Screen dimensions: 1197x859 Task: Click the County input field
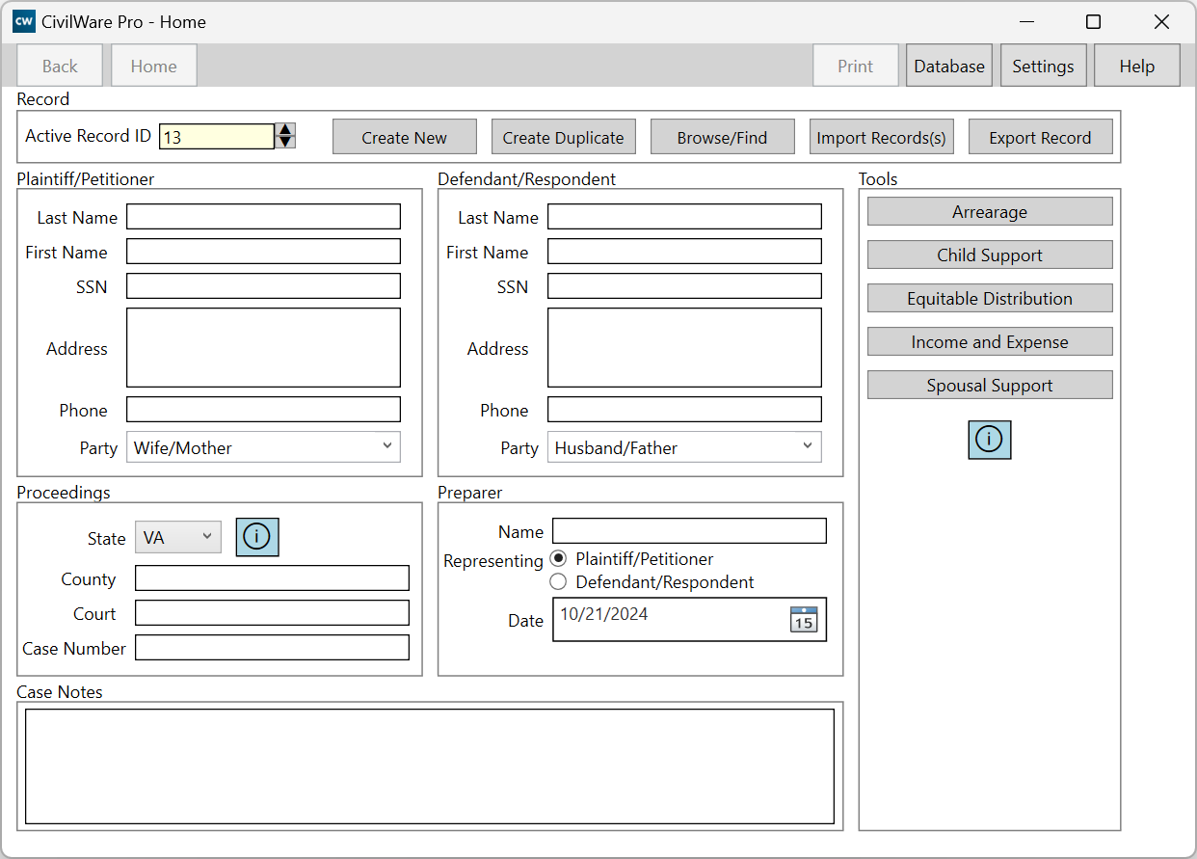point(272,578)
